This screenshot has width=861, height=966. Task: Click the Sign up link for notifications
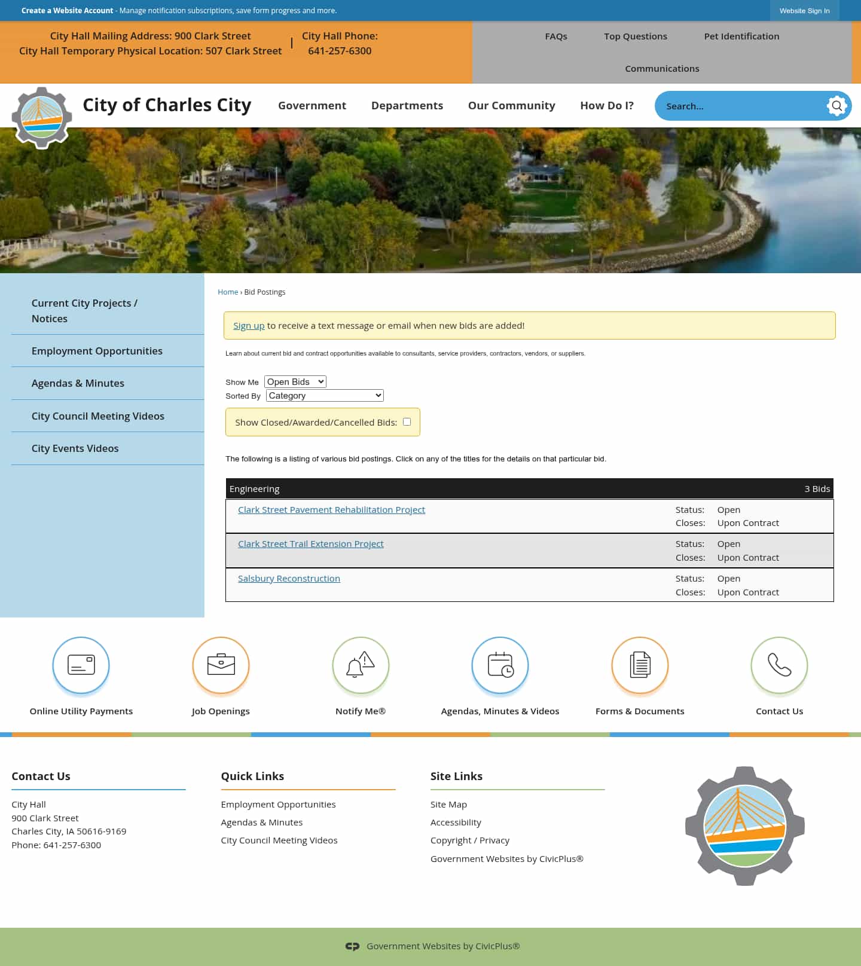[x=249, y=326]
